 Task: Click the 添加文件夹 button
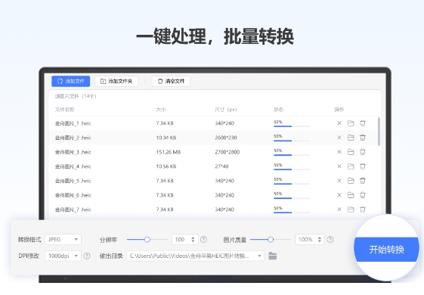point(116,81)
